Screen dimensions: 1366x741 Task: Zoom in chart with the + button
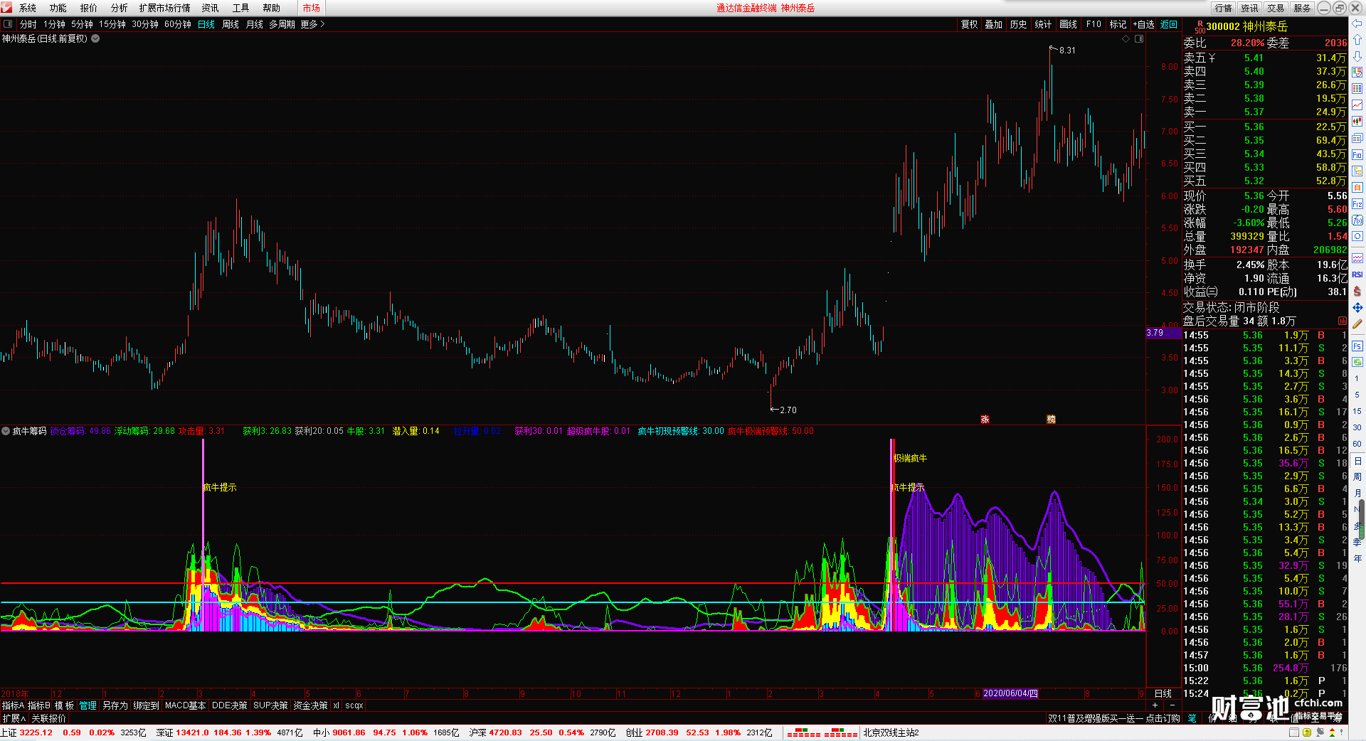click(1155, 705)
